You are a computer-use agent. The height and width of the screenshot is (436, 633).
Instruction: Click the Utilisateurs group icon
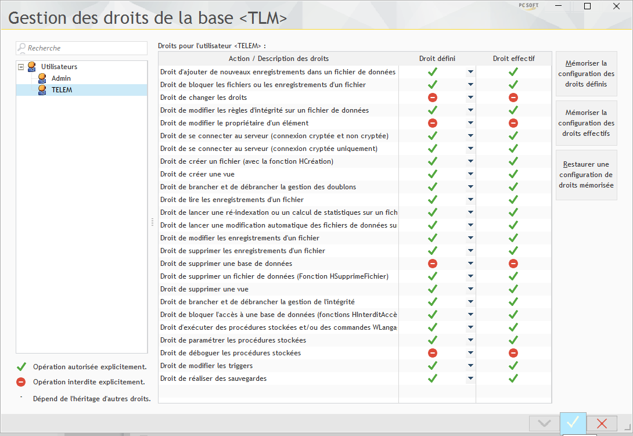[x=31, y=67]
